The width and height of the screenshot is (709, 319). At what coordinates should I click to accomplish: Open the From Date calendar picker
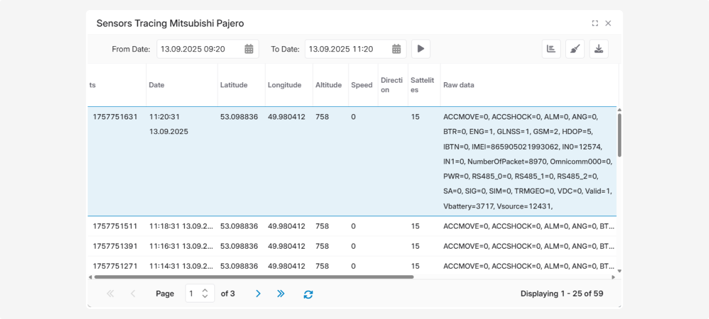(x=249, y=49)
